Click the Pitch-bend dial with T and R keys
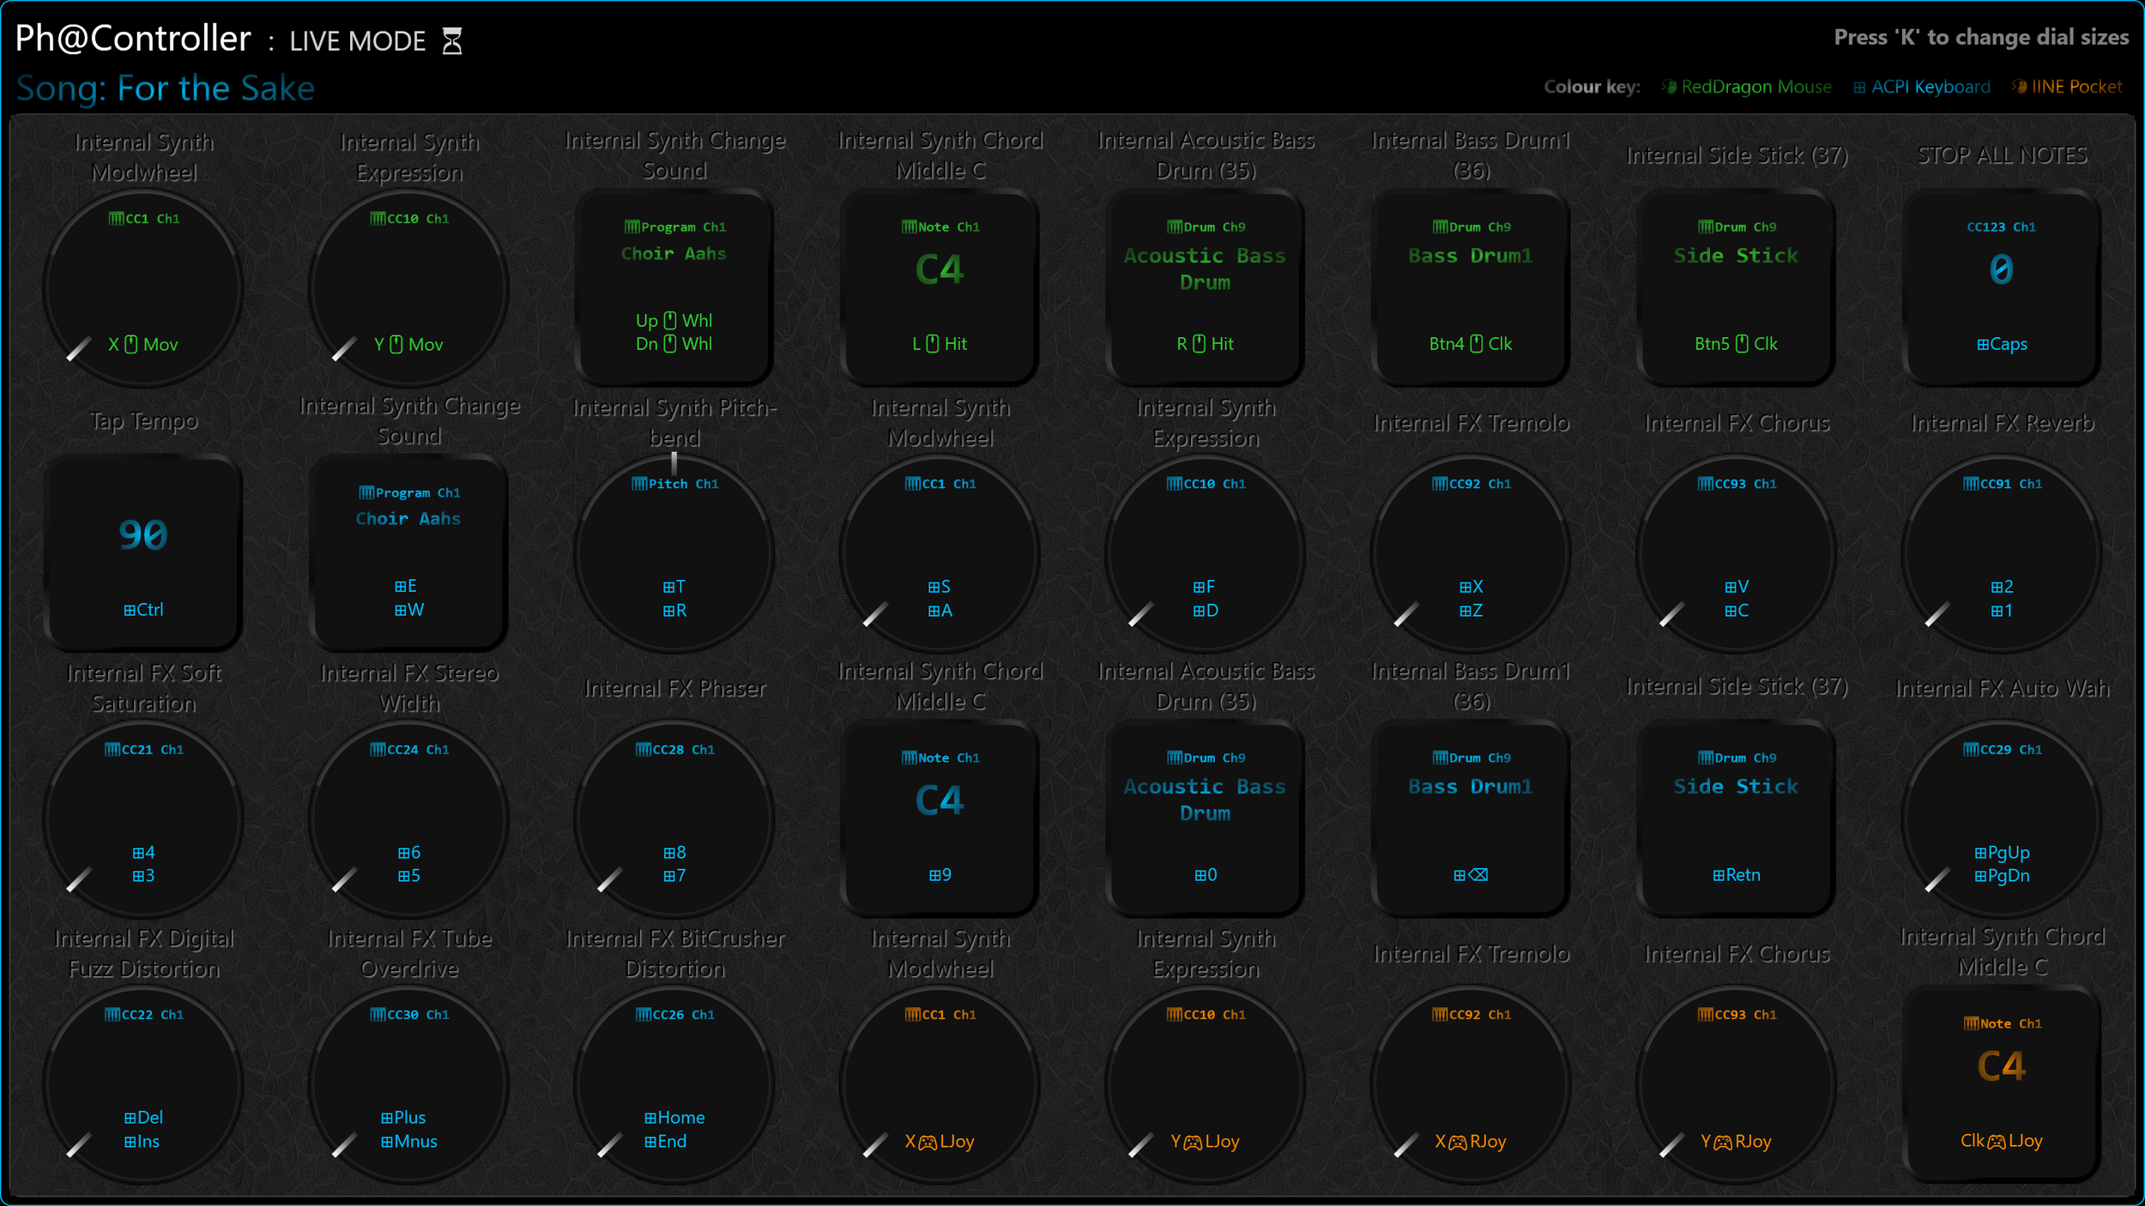2145x1206 pixels. coord(674,554)
